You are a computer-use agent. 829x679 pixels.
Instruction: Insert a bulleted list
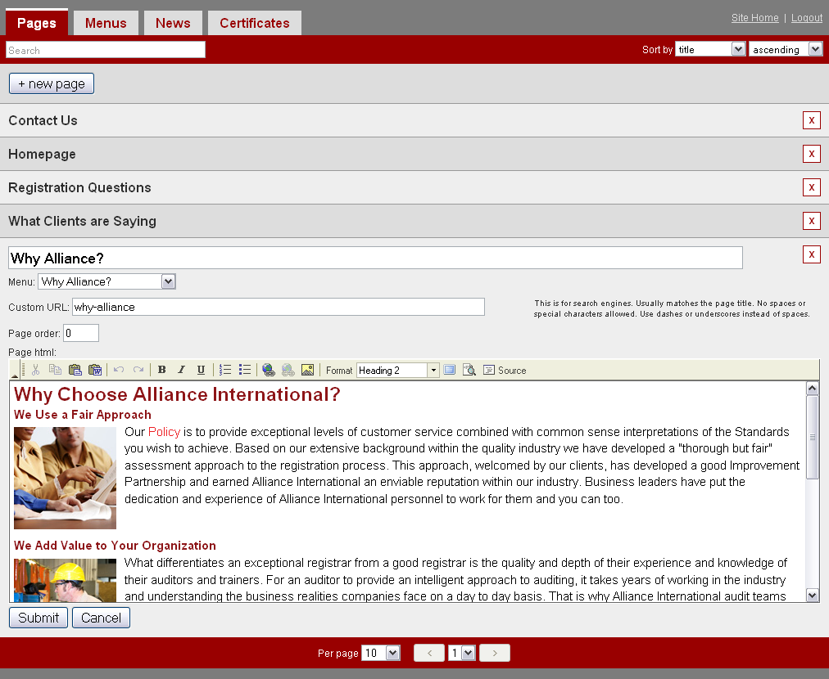[245, 370]
